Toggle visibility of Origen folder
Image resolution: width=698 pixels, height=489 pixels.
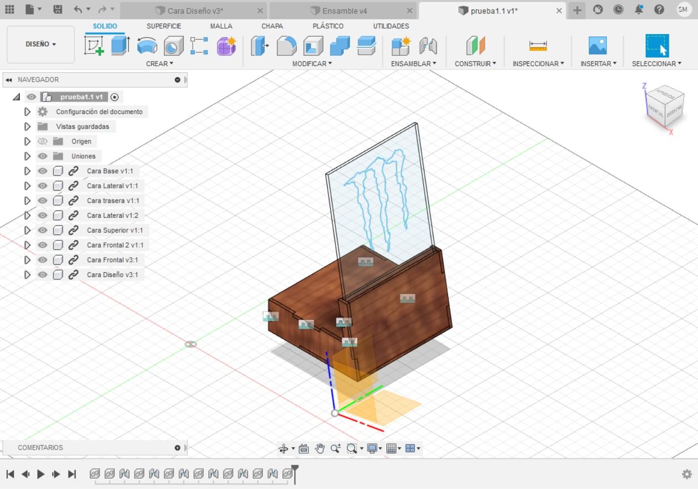42,141
